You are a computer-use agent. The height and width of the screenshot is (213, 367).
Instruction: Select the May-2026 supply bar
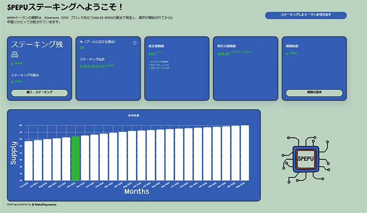point(245,153)
